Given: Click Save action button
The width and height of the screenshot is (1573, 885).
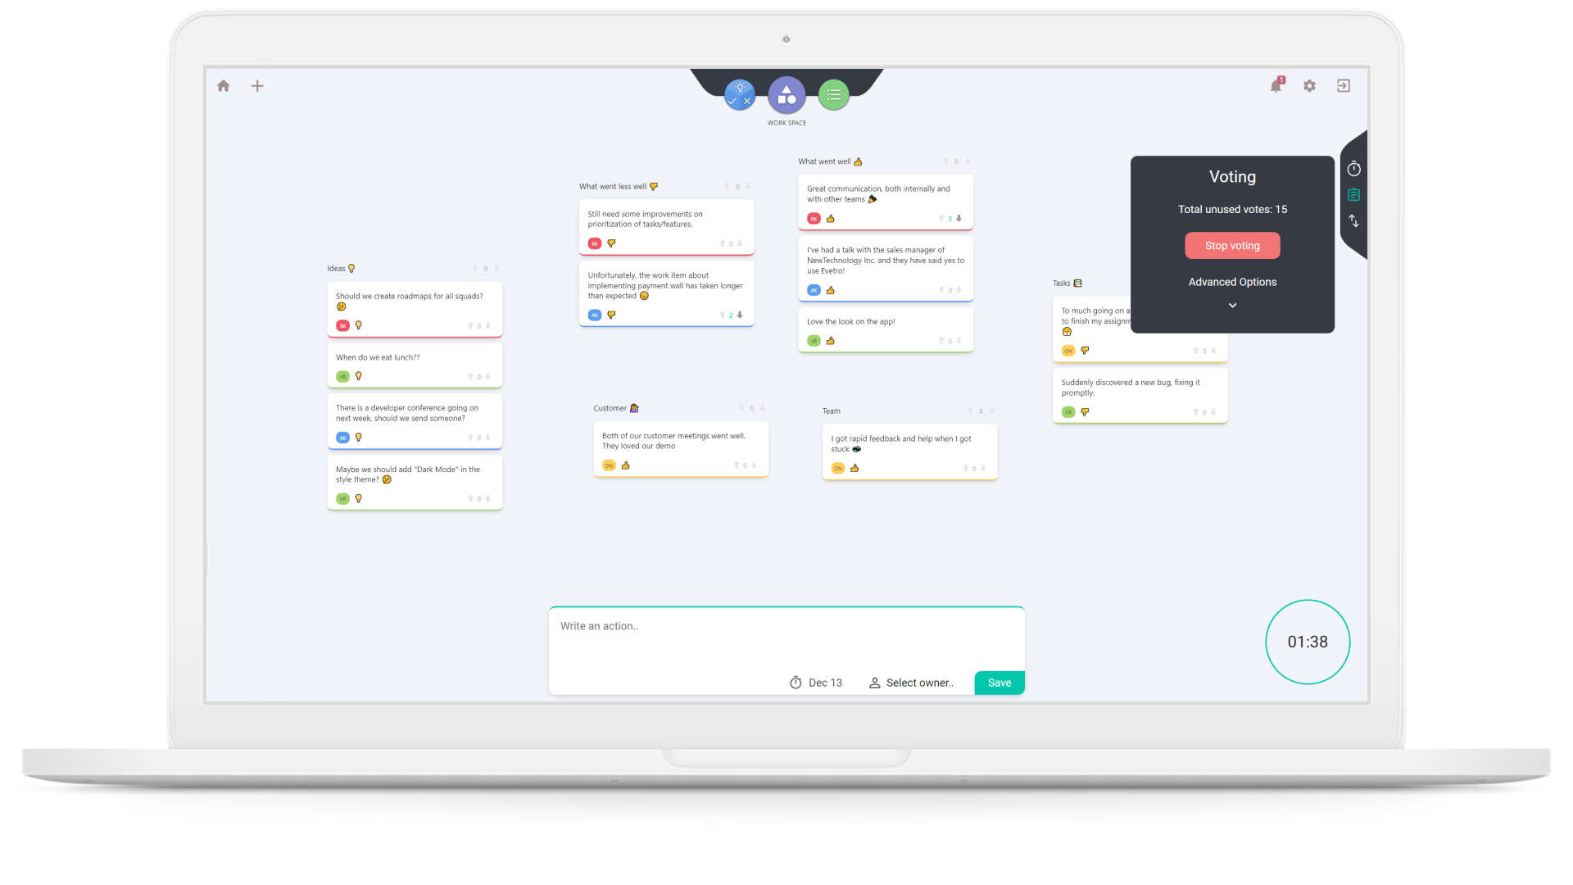Looking at the screenshot, I should click(x=1000, y=682).
